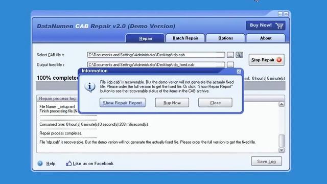Click 'Repair process completes.' log line

60,133
